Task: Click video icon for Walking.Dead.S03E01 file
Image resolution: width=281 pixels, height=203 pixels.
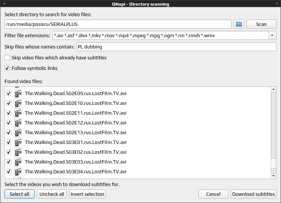Action: (x=18, y=142)
